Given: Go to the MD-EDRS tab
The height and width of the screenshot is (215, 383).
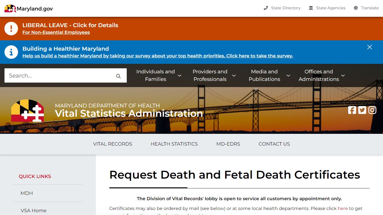Looking at the screenshot, I should (228, 144).
